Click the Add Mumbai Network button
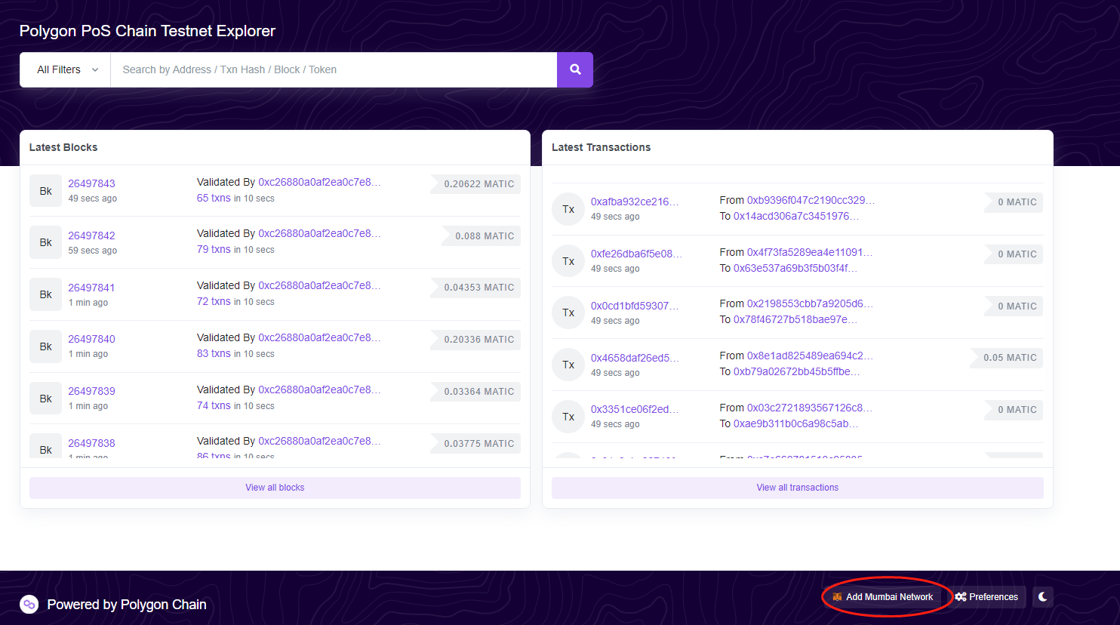This screenshot has width=1120, height=625. pos(882,596)
